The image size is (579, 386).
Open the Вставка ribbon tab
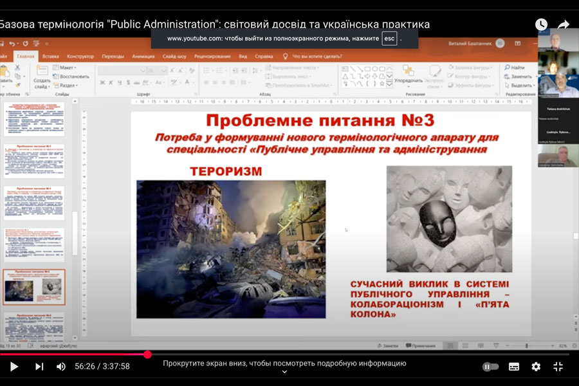51,56
